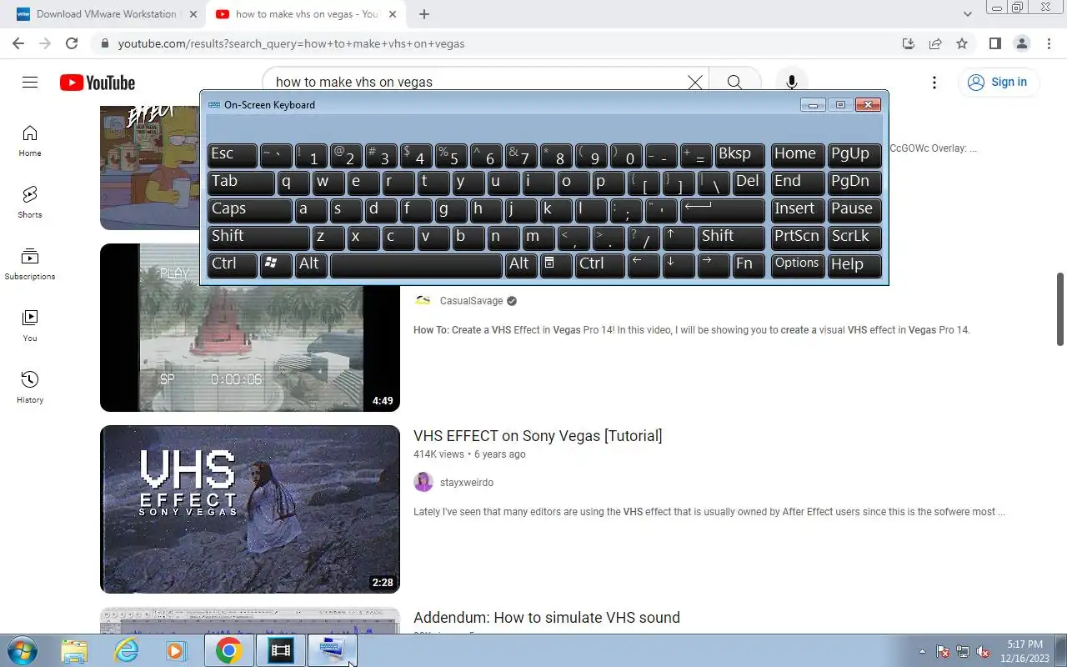Image resolution: width=1067 pixels, height=667 pixels.
Task: Go to YouTube Home in sidebar
Action: click(30, 141)
